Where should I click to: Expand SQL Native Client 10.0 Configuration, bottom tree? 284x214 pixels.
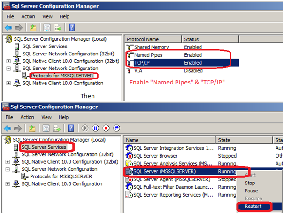tap(8, 184)
